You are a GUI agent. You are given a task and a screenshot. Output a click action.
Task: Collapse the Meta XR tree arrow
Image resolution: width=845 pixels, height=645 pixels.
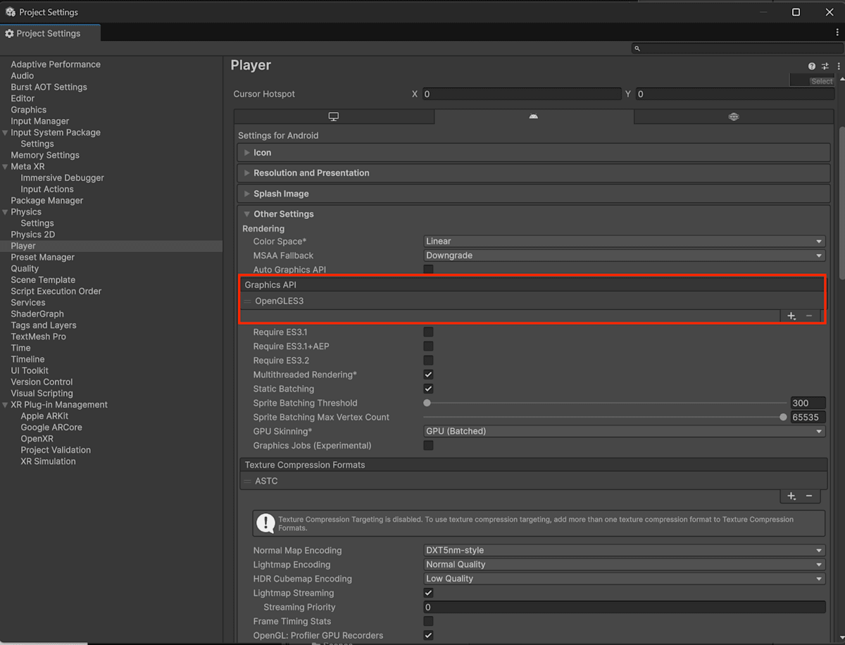[5, 166]
